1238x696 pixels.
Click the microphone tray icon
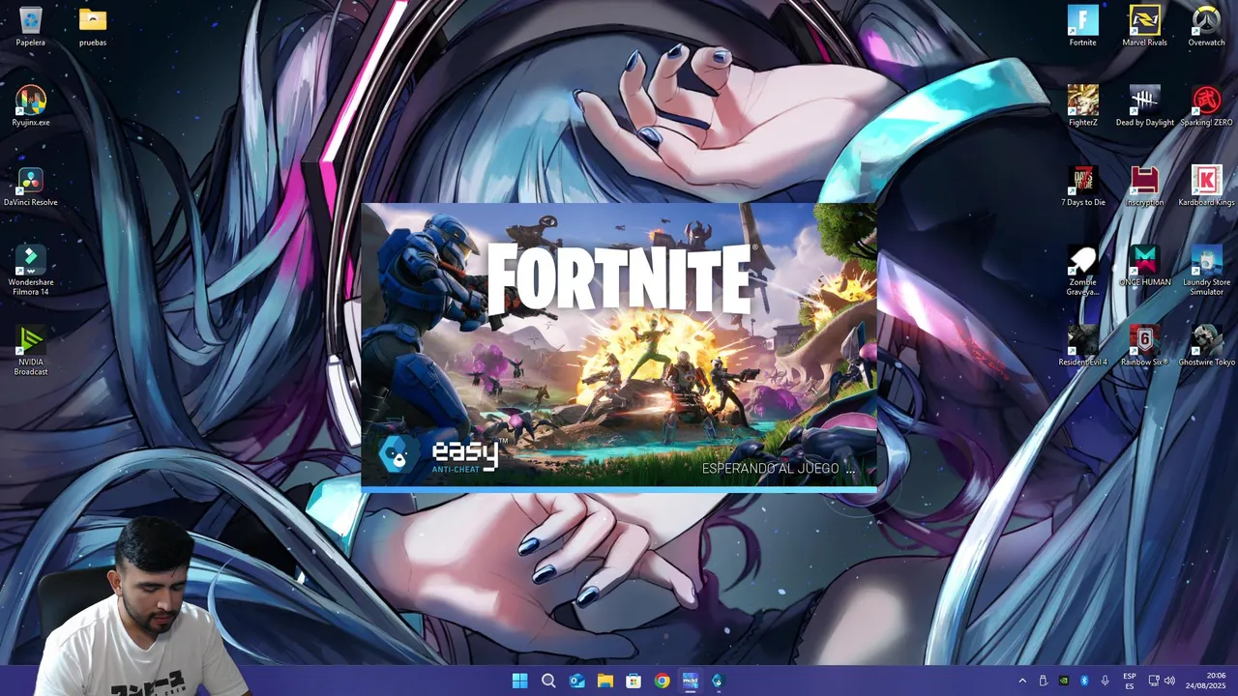(x=1105, y=681)
